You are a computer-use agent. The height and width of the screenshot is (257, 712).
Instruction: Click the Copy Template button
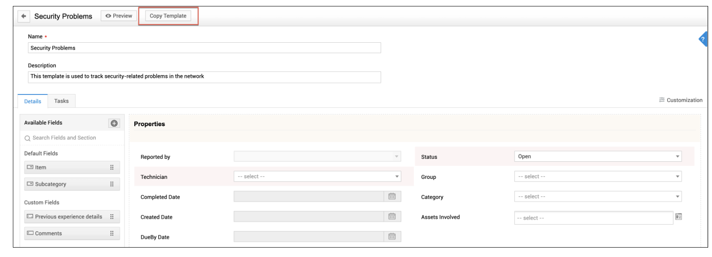coord(168,16)
